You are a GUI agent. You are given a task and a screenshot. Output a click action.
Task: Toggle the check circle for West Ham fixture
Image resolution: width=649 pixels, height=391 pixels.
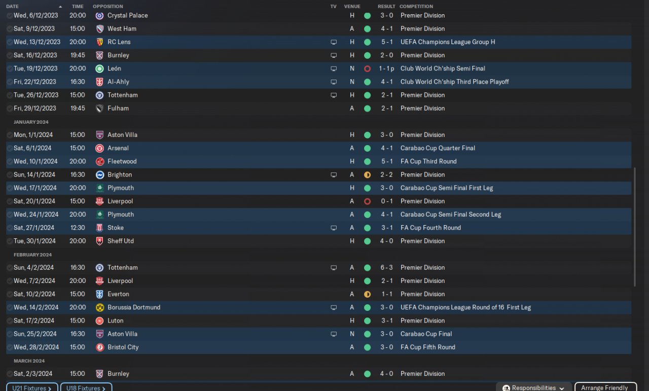click(10, 29)
